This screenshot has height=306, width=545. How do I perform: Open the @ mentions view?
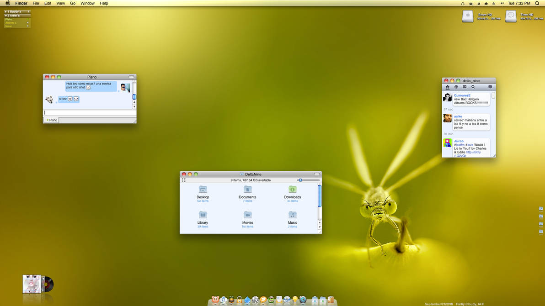[456, 87]
